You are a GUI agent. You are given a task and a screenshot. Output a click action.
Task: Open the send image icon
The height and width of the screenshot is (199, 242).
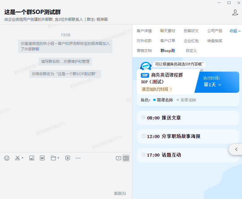[32, 158]
